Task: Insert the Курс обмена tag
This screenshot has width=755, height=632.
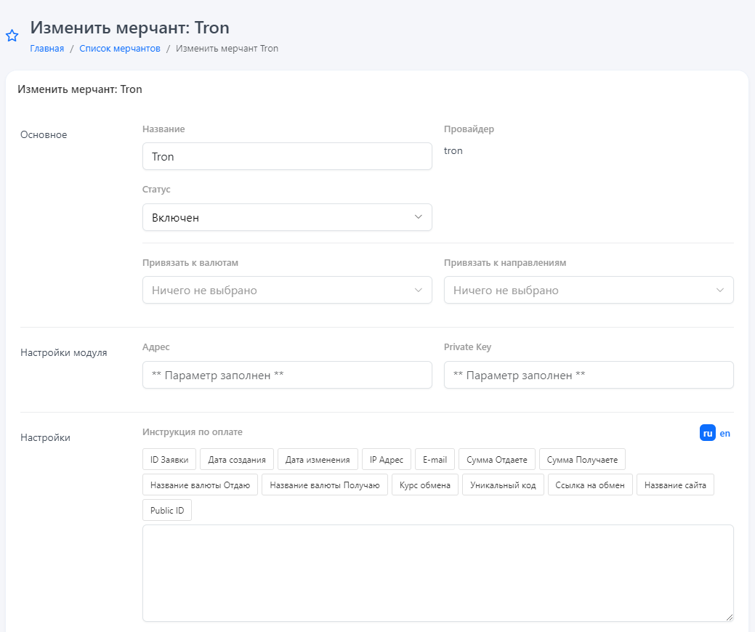Action: [x=425, y=485]
